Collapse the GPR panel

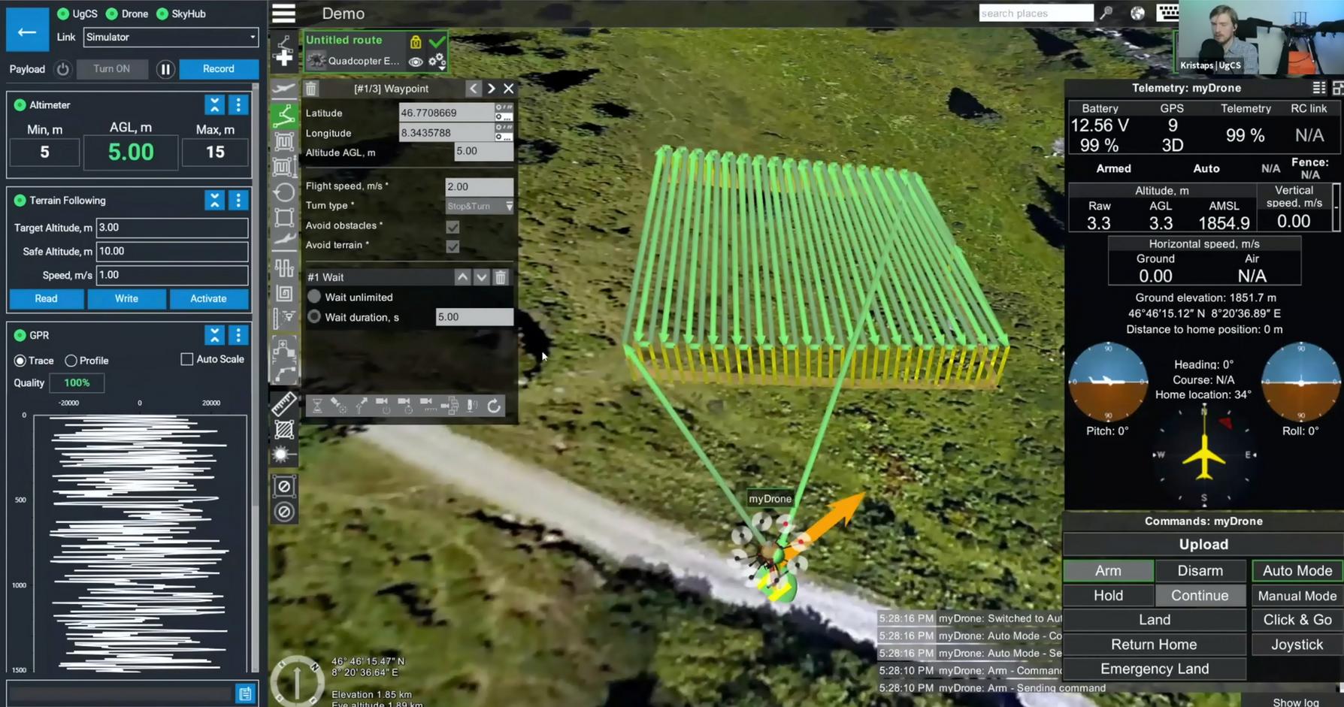[x=215, y=335]
